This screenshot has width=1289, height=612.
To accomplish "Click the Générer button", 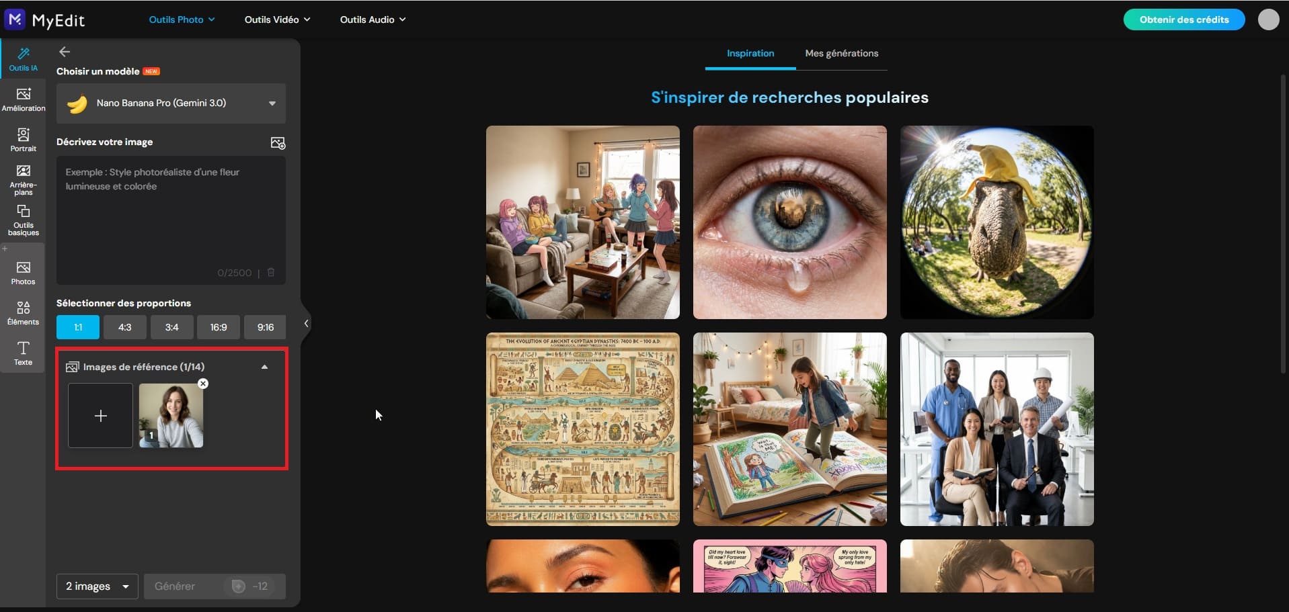I will click(214, 586).
